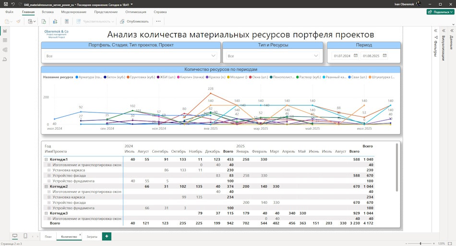Save the report with the title bar disk icon
Image resolution: width=456 pixels, height=246 pixels.
(x=6, y=4)
